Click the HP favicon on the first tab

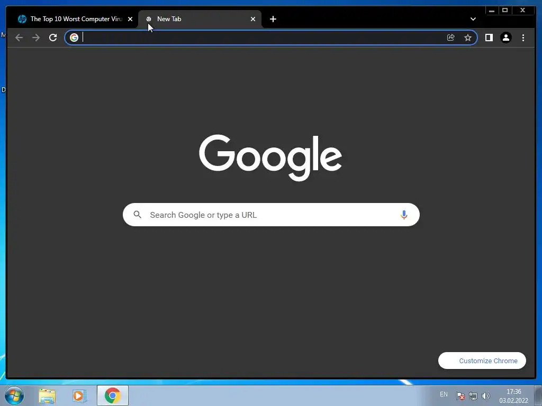point(22,19)
